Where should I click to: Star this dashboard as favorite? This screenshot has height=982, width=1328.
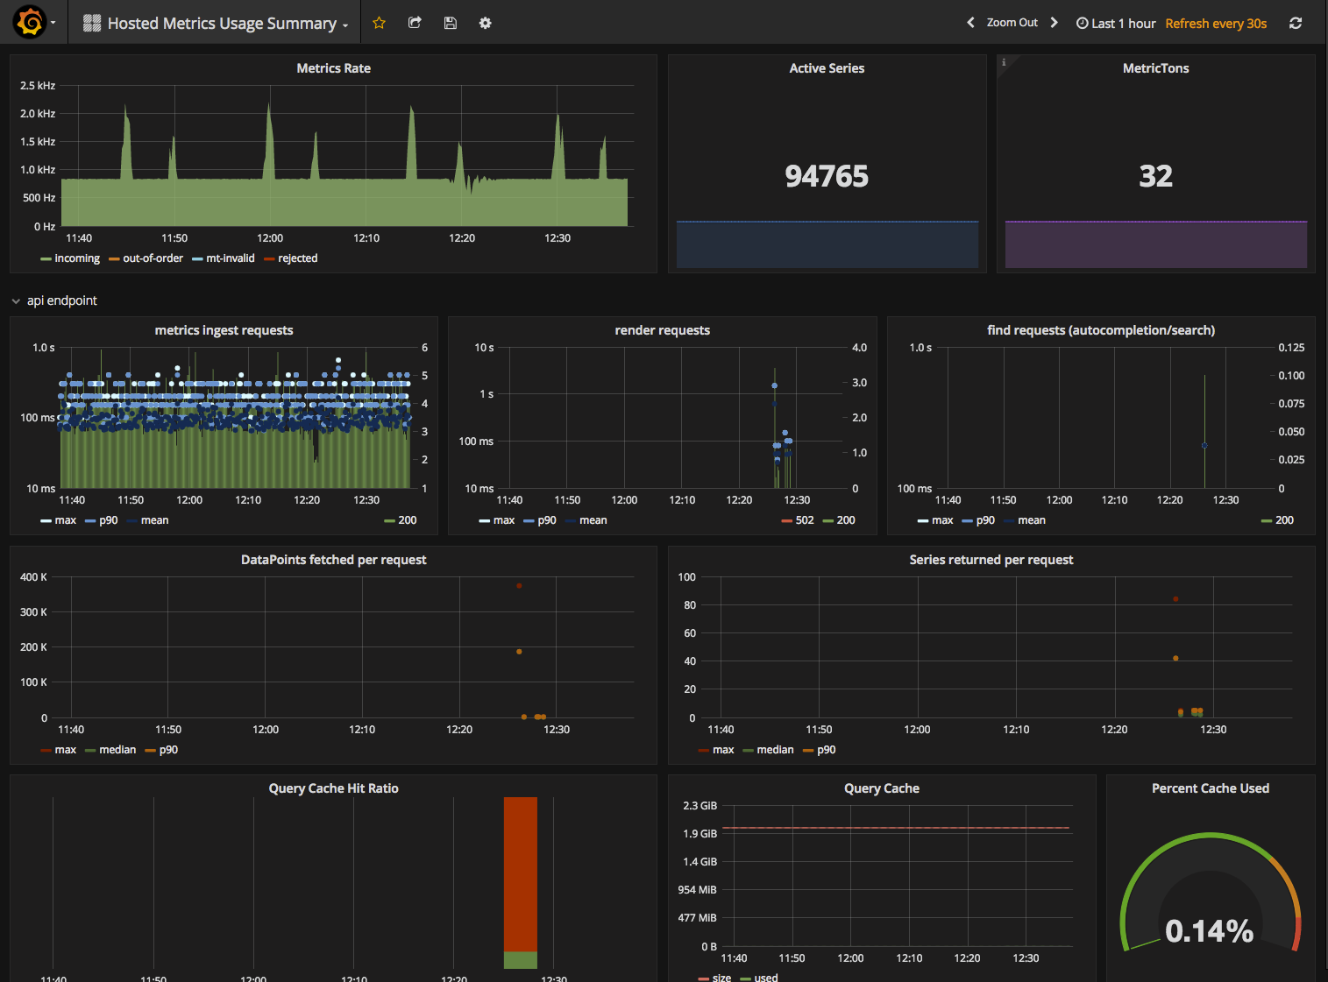pyautogui.click(x=379, y=23)
